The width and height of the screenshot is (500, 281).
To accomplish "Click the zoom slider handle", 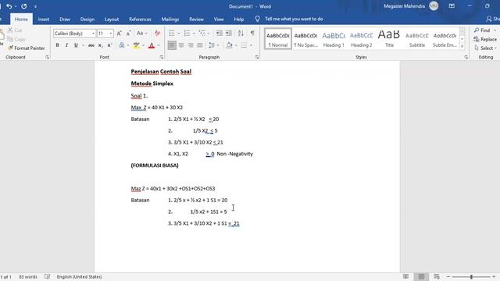I will (x=471, y=277).
